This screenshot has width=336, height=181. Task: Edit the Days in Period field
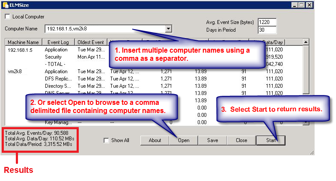(267, 30)
